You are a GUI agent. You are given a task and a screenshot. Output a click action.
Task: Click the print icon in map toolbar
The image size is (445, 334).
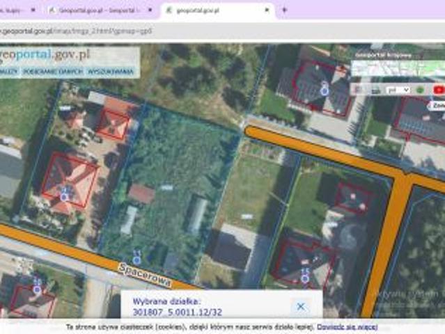click(x=375, y=90)
